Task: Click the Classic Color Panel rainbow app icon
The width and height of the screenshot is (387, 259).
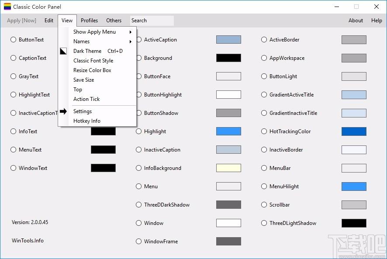Action: pos(7,7)
